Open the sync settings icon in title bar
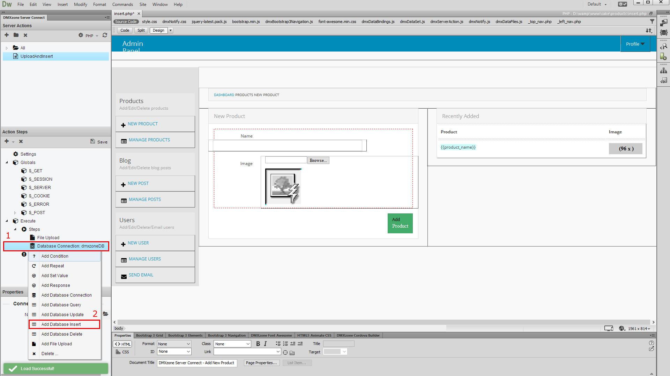The height and width of the screenshot is (376, 670). click(623, 4)
